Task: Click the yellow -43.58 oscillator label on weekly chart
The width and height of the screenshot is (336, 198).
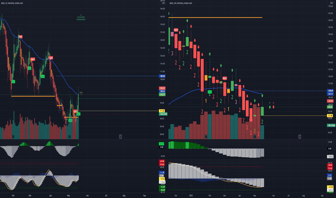Action: [x=330, y=187]
